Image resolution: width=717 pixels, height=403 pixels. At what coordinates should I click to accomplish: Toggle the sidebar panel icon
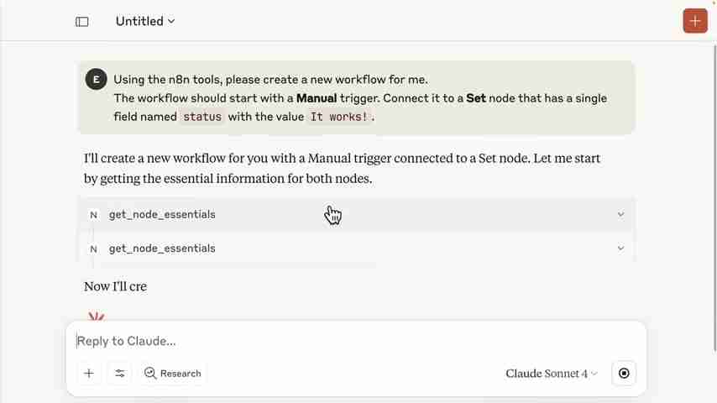[82, 22]
